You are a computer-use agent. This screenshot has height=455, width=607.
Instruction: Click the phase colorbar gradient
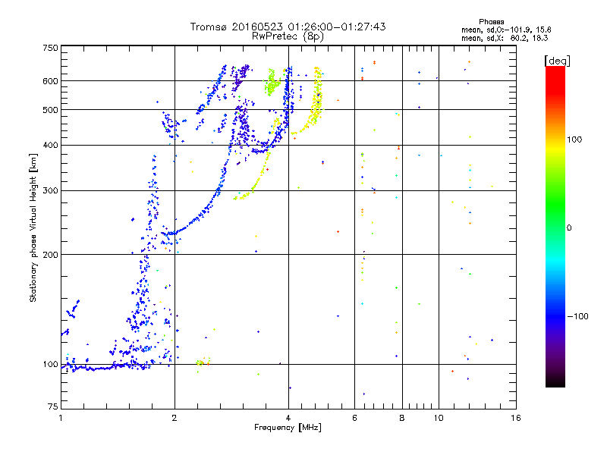pyautogui.click(x=555, y=227)
